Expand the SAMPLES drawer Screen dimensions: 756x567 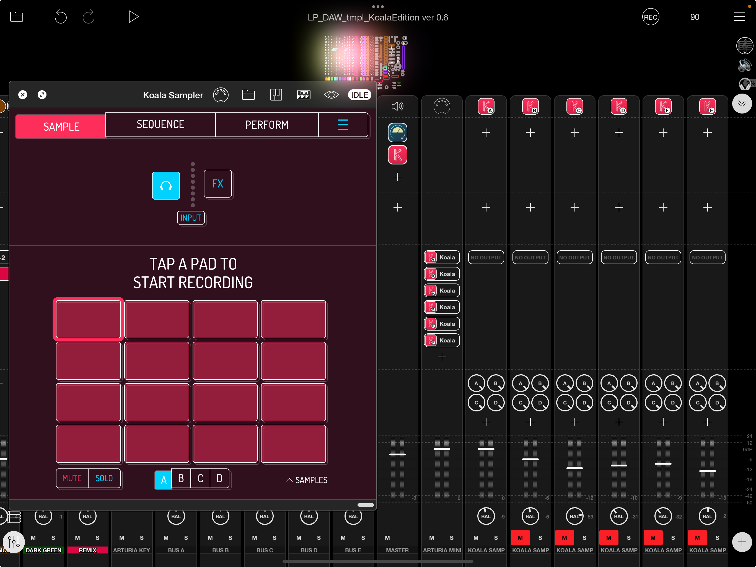[x=307, y=480]
